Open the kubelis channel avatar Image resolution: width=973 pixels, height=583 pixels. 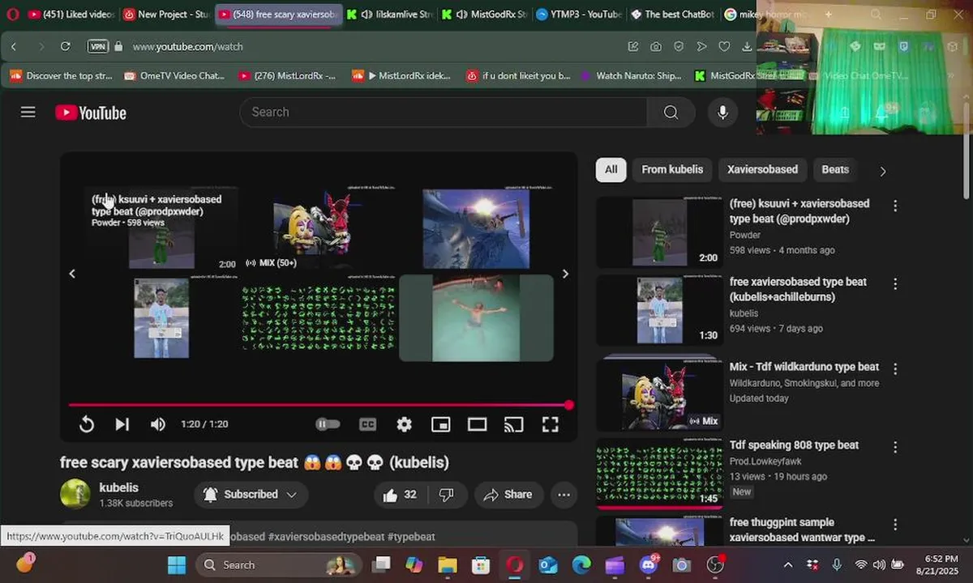coord(75,494)
